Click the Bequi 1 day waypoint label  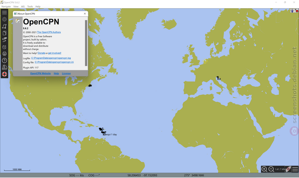[110, 135]
